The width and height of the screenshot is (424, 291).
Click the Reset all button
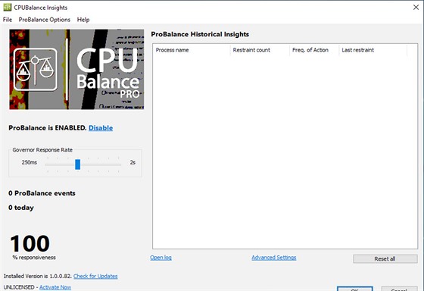click(385, 258)
